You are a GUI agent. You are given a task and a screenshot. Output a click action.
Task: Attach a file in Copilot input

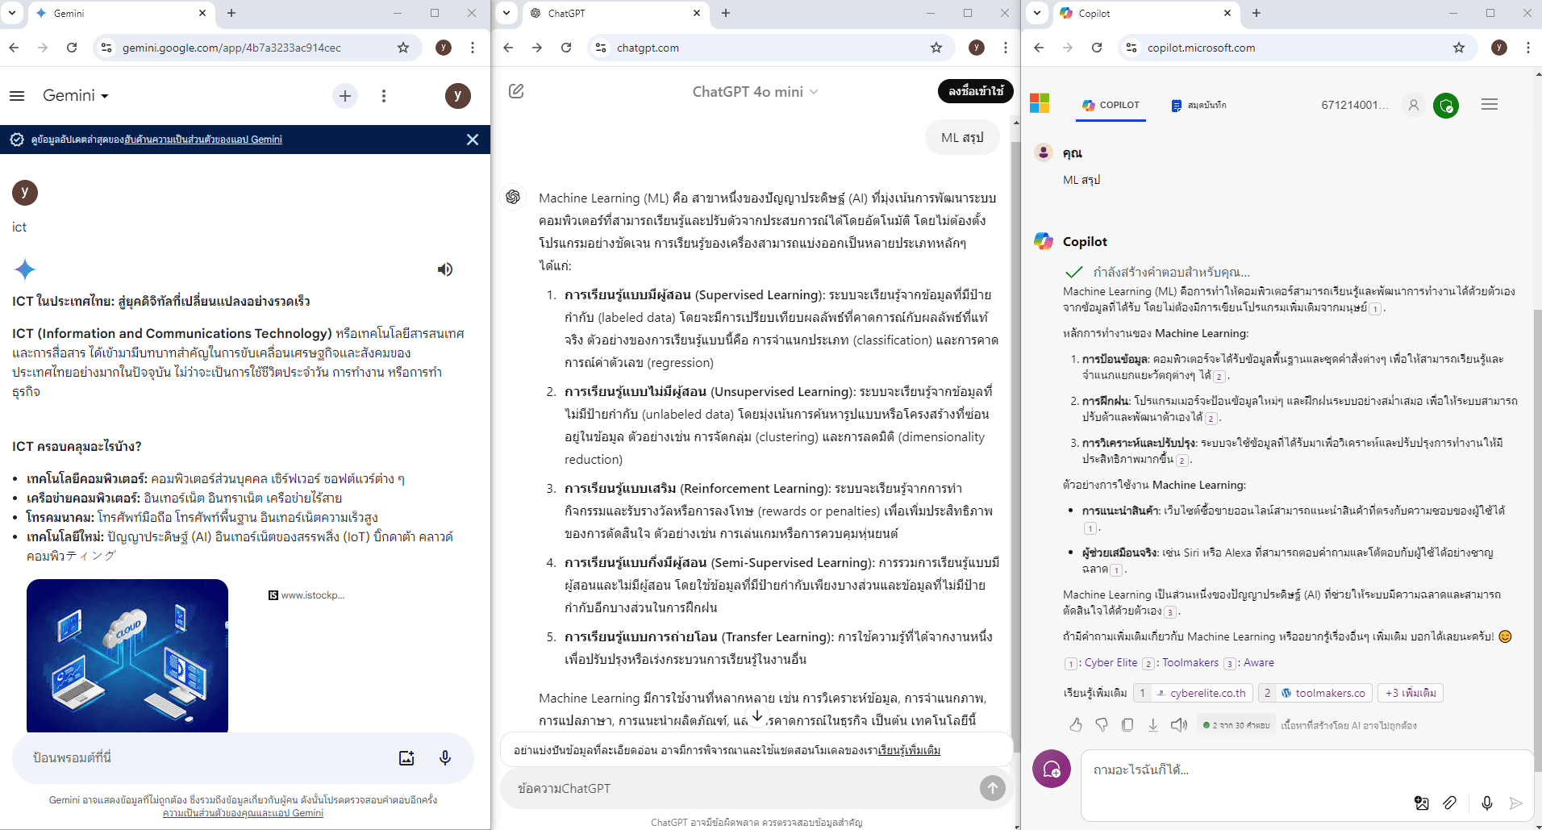(1449, 803)
